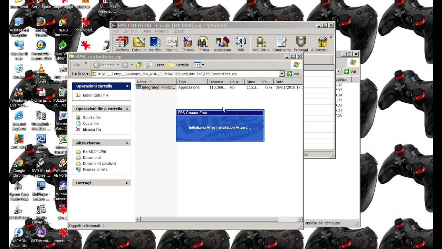The image size is (442, 249).
Task: Collapse the Operazioni file e cartella panel
Action: tap(127, 109)
